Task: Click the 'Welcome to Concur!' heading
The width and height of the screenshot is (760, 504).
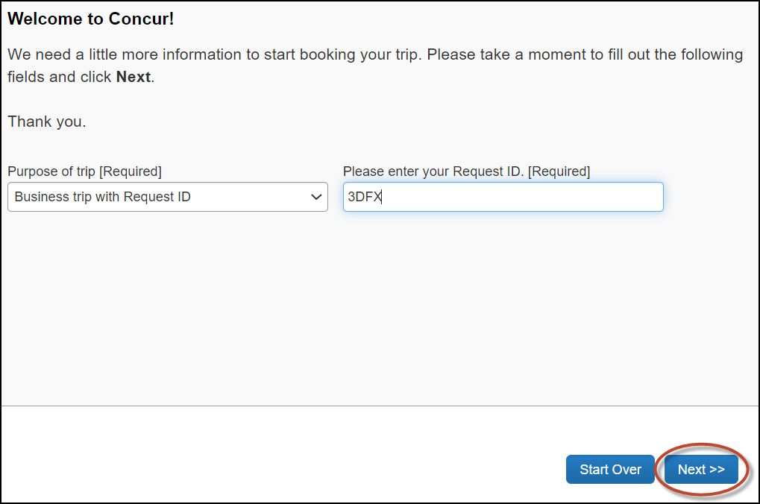Action: click(90, 19)
